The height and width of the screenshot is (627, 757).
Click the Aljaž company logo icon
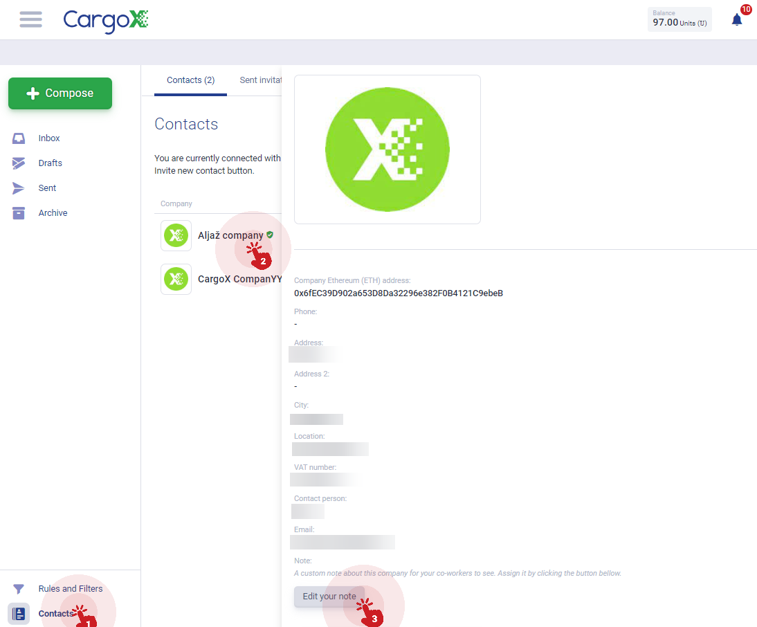[x=176, y=235]
